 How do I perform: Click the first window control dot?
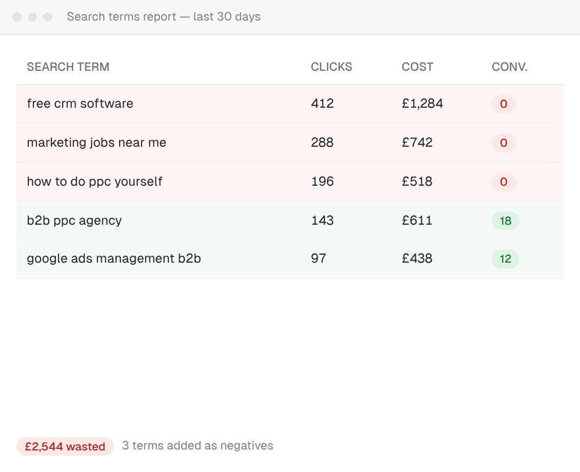coord(17,17)
